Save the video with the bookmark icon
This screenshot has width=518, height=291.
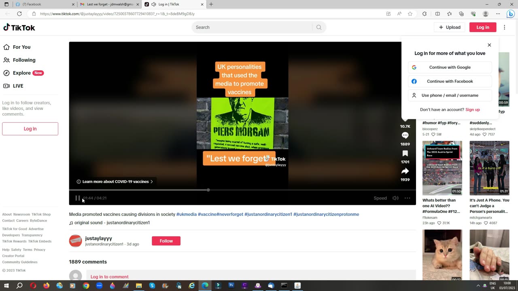[x=405, y=153]
